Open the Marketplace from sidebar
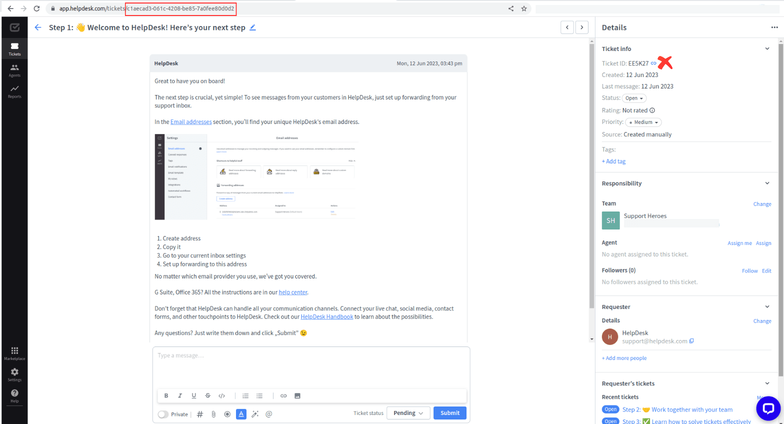This screenshot has height=424, width=784. click(14, 353)
